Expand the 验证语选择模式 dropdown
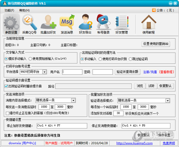179x147 pixels. 168,101
